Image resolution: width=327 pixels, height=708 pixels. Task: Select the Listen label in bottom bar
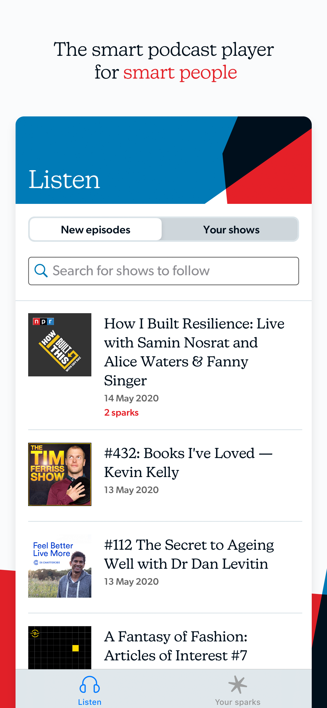pos(90,702)
